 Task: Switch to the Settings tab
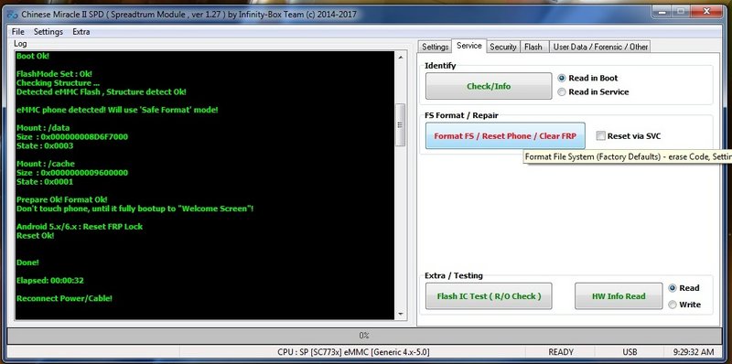pos(436,47)
